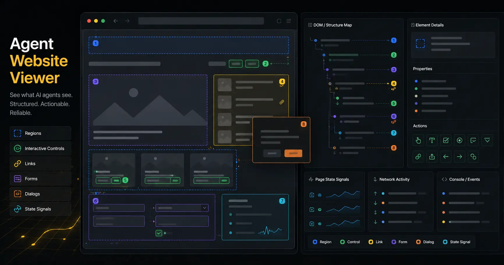
Task: Select the overlapping squares action icon
Action: click(x=473, y=157)
